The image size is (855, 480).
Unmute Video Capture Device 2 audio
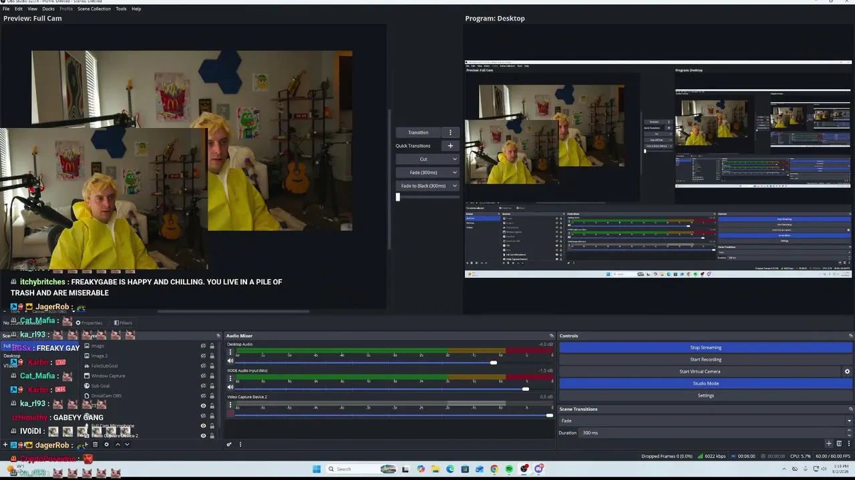click(230, 414)
